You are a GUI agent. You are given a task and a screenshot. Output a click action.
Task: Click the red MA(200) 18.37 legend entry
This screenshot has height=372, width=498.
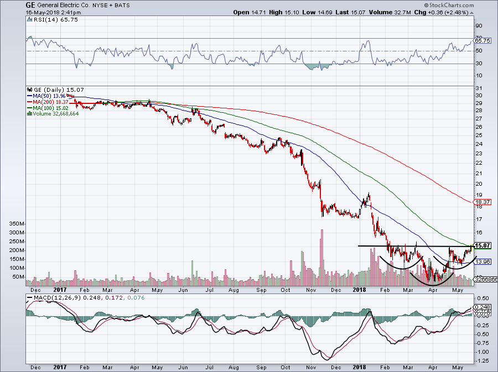click(x=48, y=102)
